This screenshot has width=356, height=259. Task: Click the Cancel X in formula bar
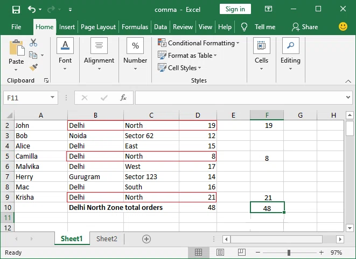(85, 98)
